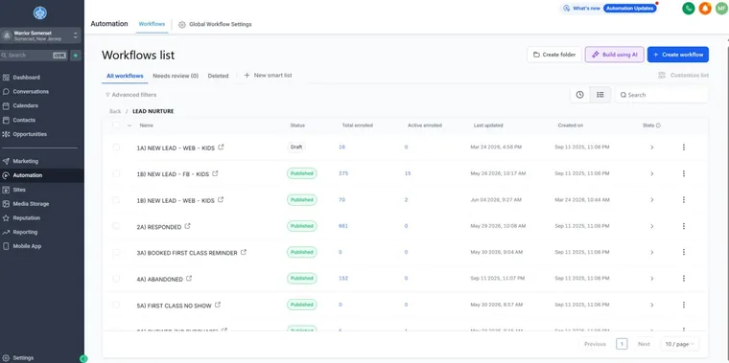Click the app logo at top left
The height and width of the screenshot is (363, 729).
pyautogui.click(x=40, y=12)
